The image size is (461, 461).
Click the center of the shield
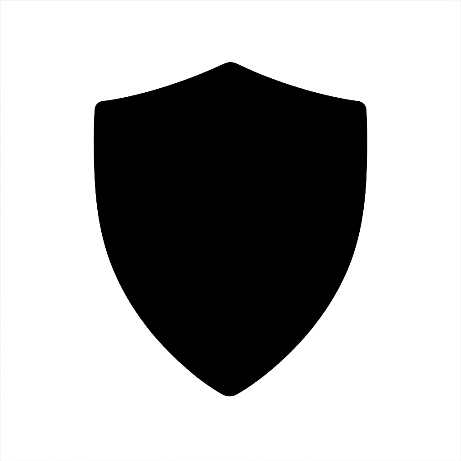click(x=230, y=229)
